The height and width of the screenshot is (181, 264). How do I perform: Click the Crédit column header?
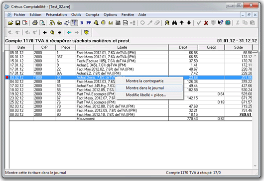(211, 47)
